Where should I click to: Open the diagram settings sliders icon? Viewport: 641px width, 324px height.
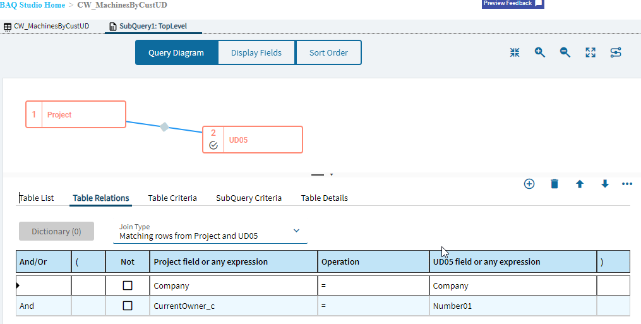(616, 53)
